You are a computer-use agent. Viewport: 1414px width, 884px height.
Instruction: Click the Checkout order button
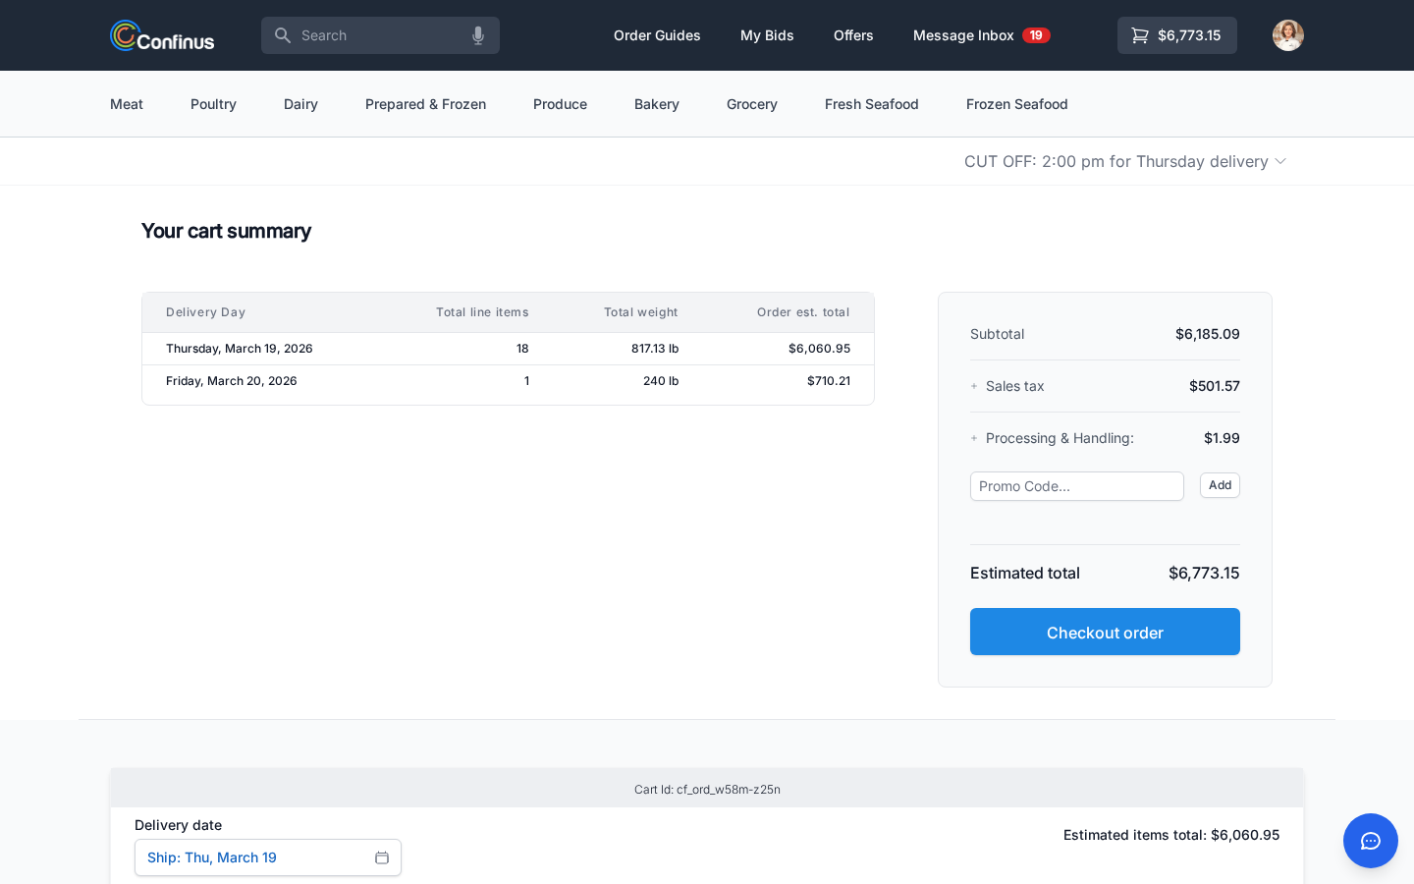pos(1105,632)
